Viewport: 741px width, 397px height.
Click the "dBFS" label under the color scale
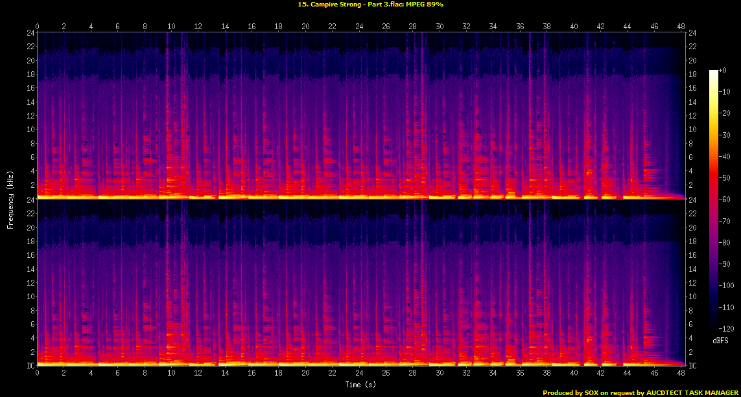click(x=720, y=340)
